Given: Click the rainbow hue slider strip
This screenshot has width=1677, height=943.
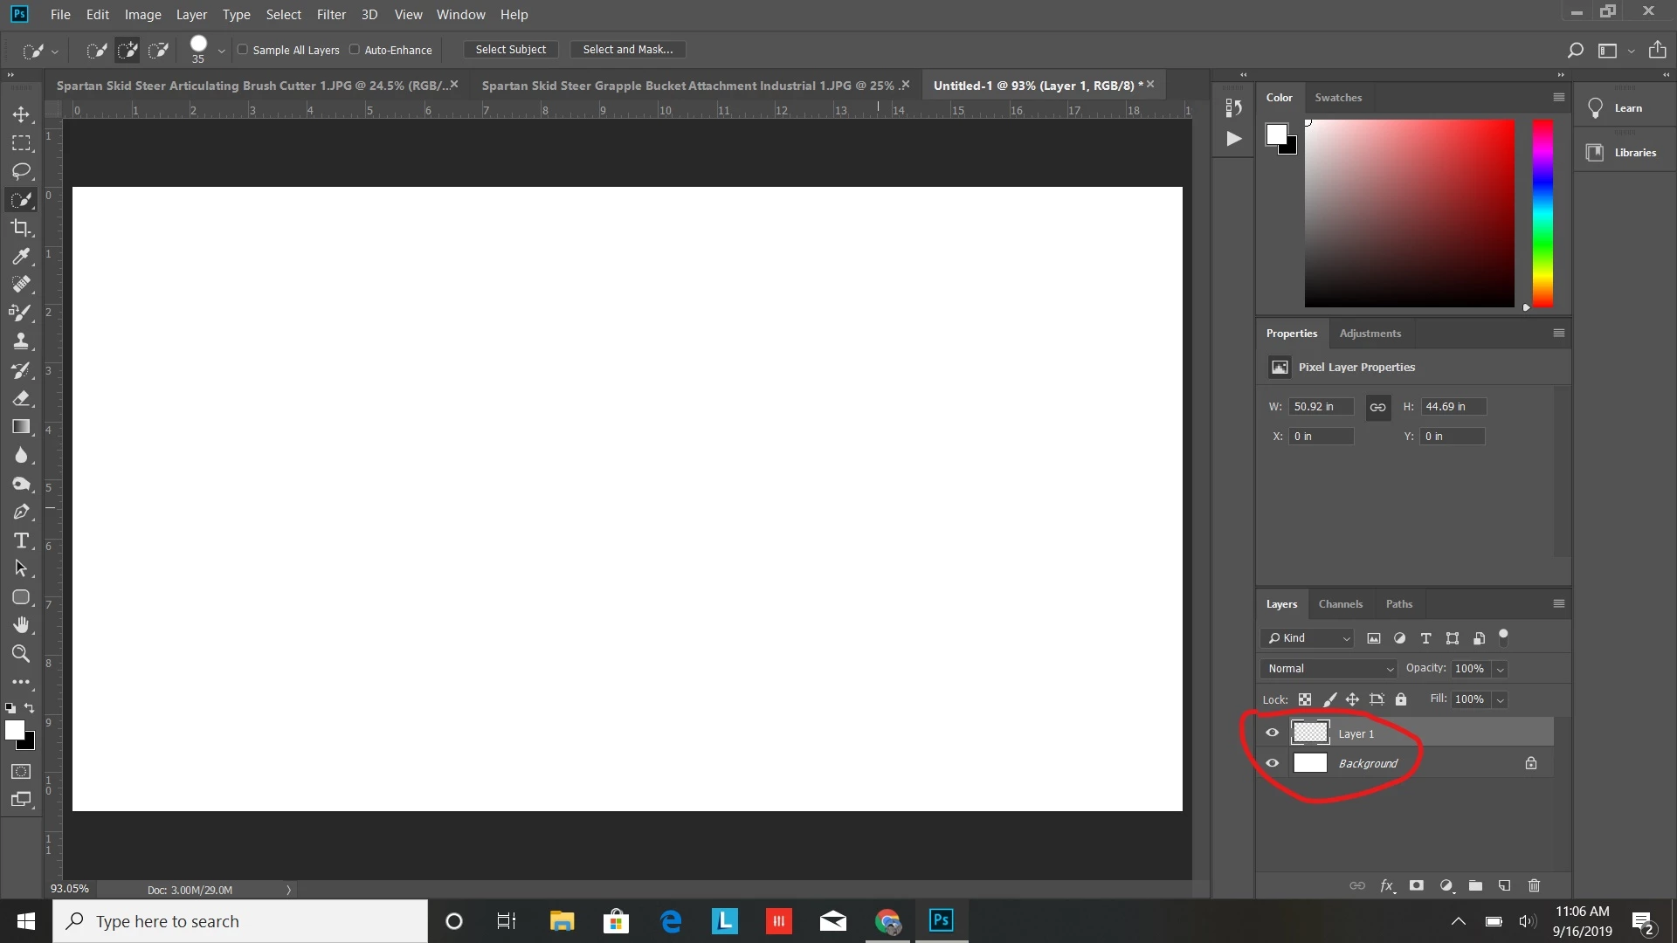Looking at the screenshot, I should 1542,214.
